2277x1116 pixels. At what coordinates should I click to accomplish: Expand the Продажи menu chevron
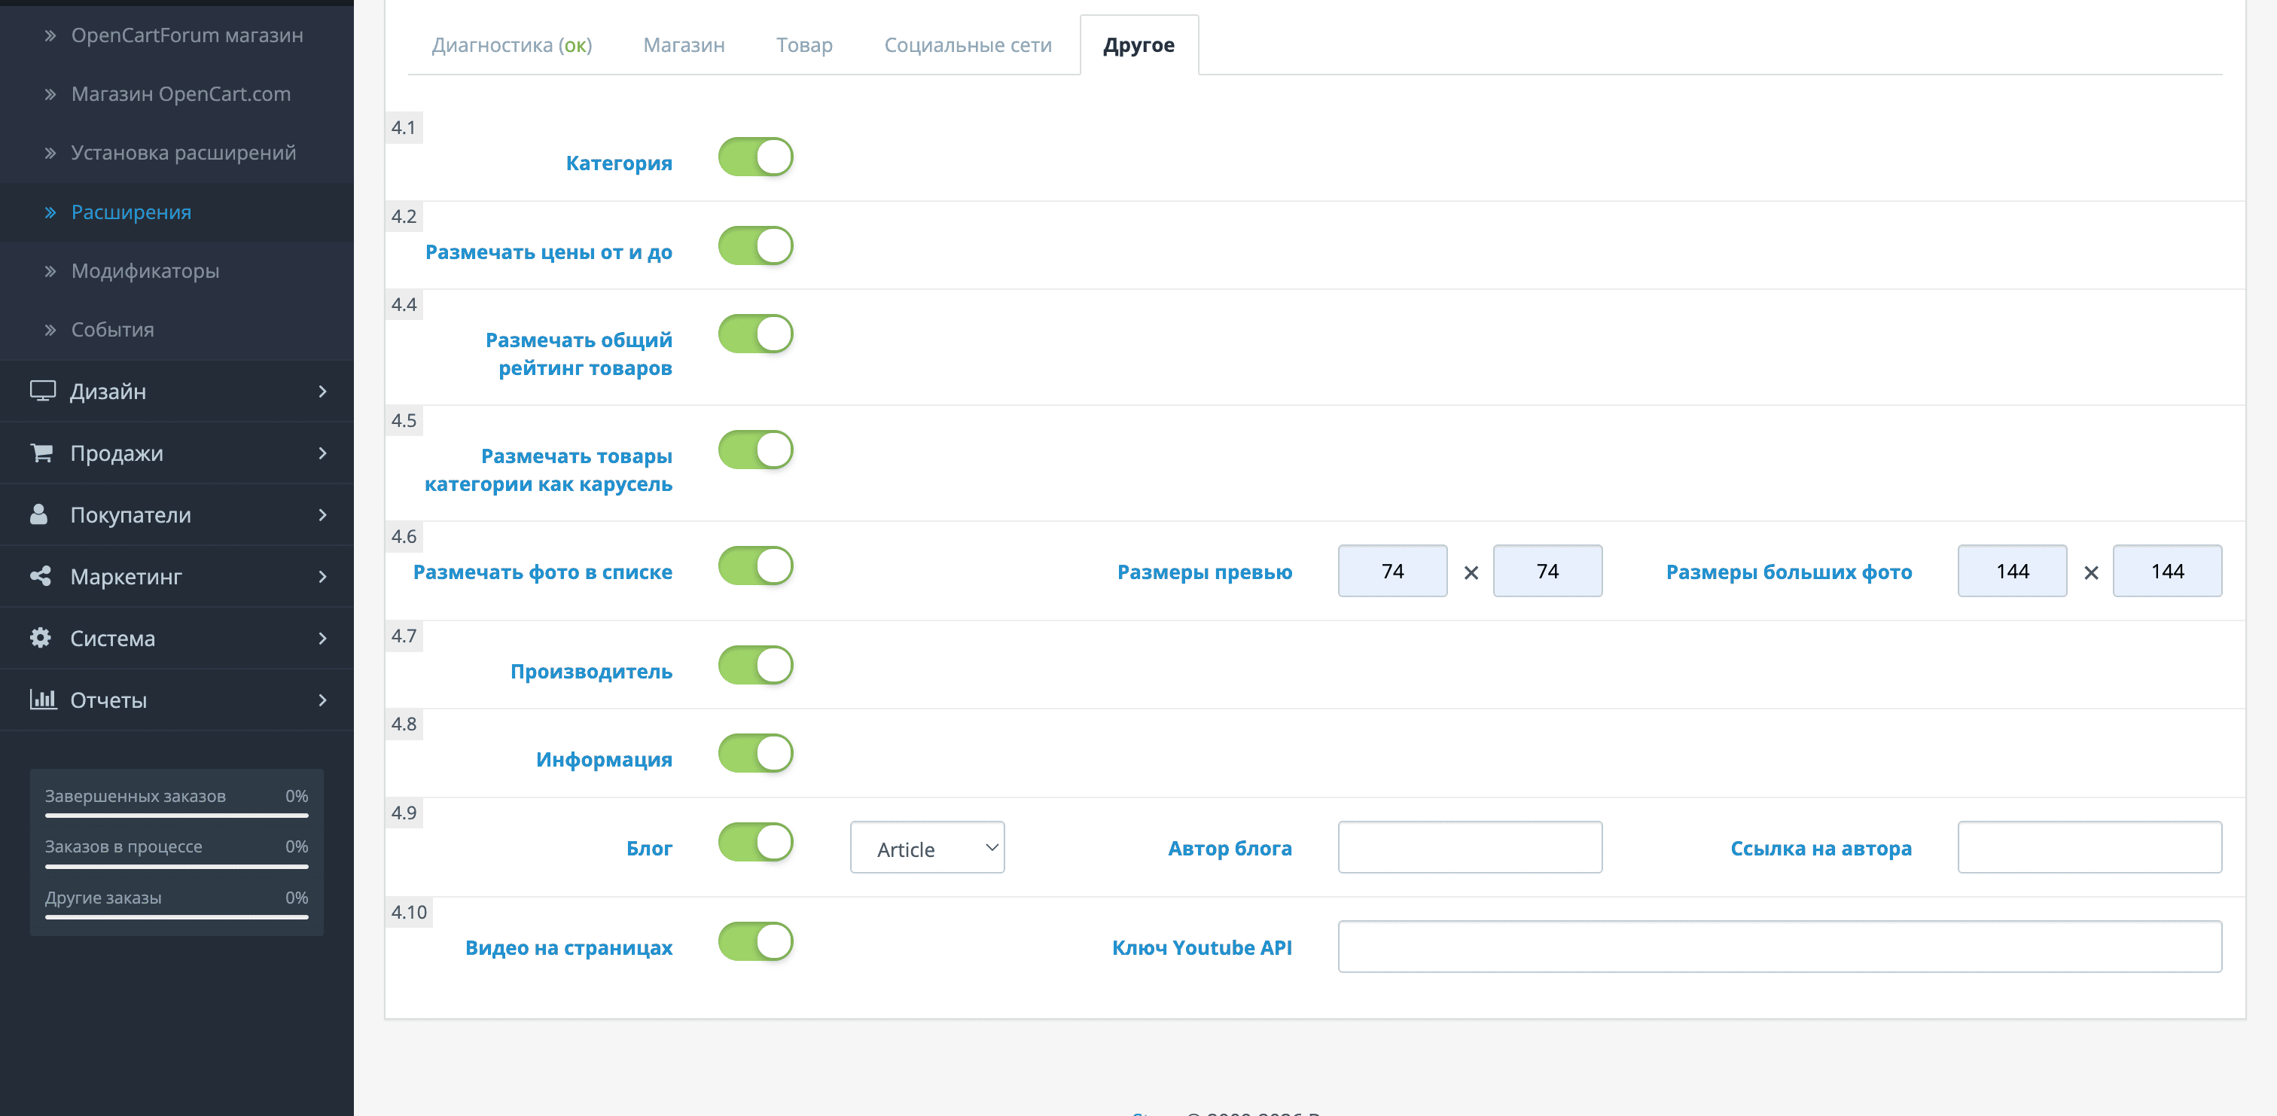(x=322, y=453)
